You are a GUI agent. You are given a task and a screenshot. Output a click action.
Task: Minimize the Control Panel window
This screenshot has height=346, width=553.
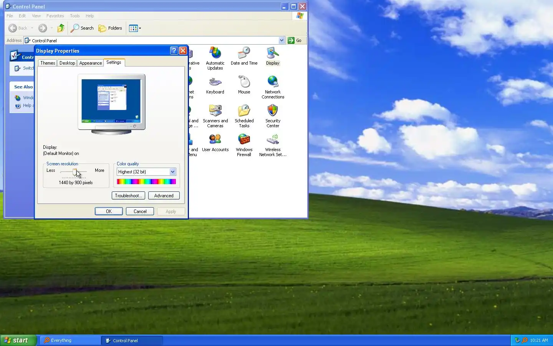pyautogui.click(x=284, y=7)
